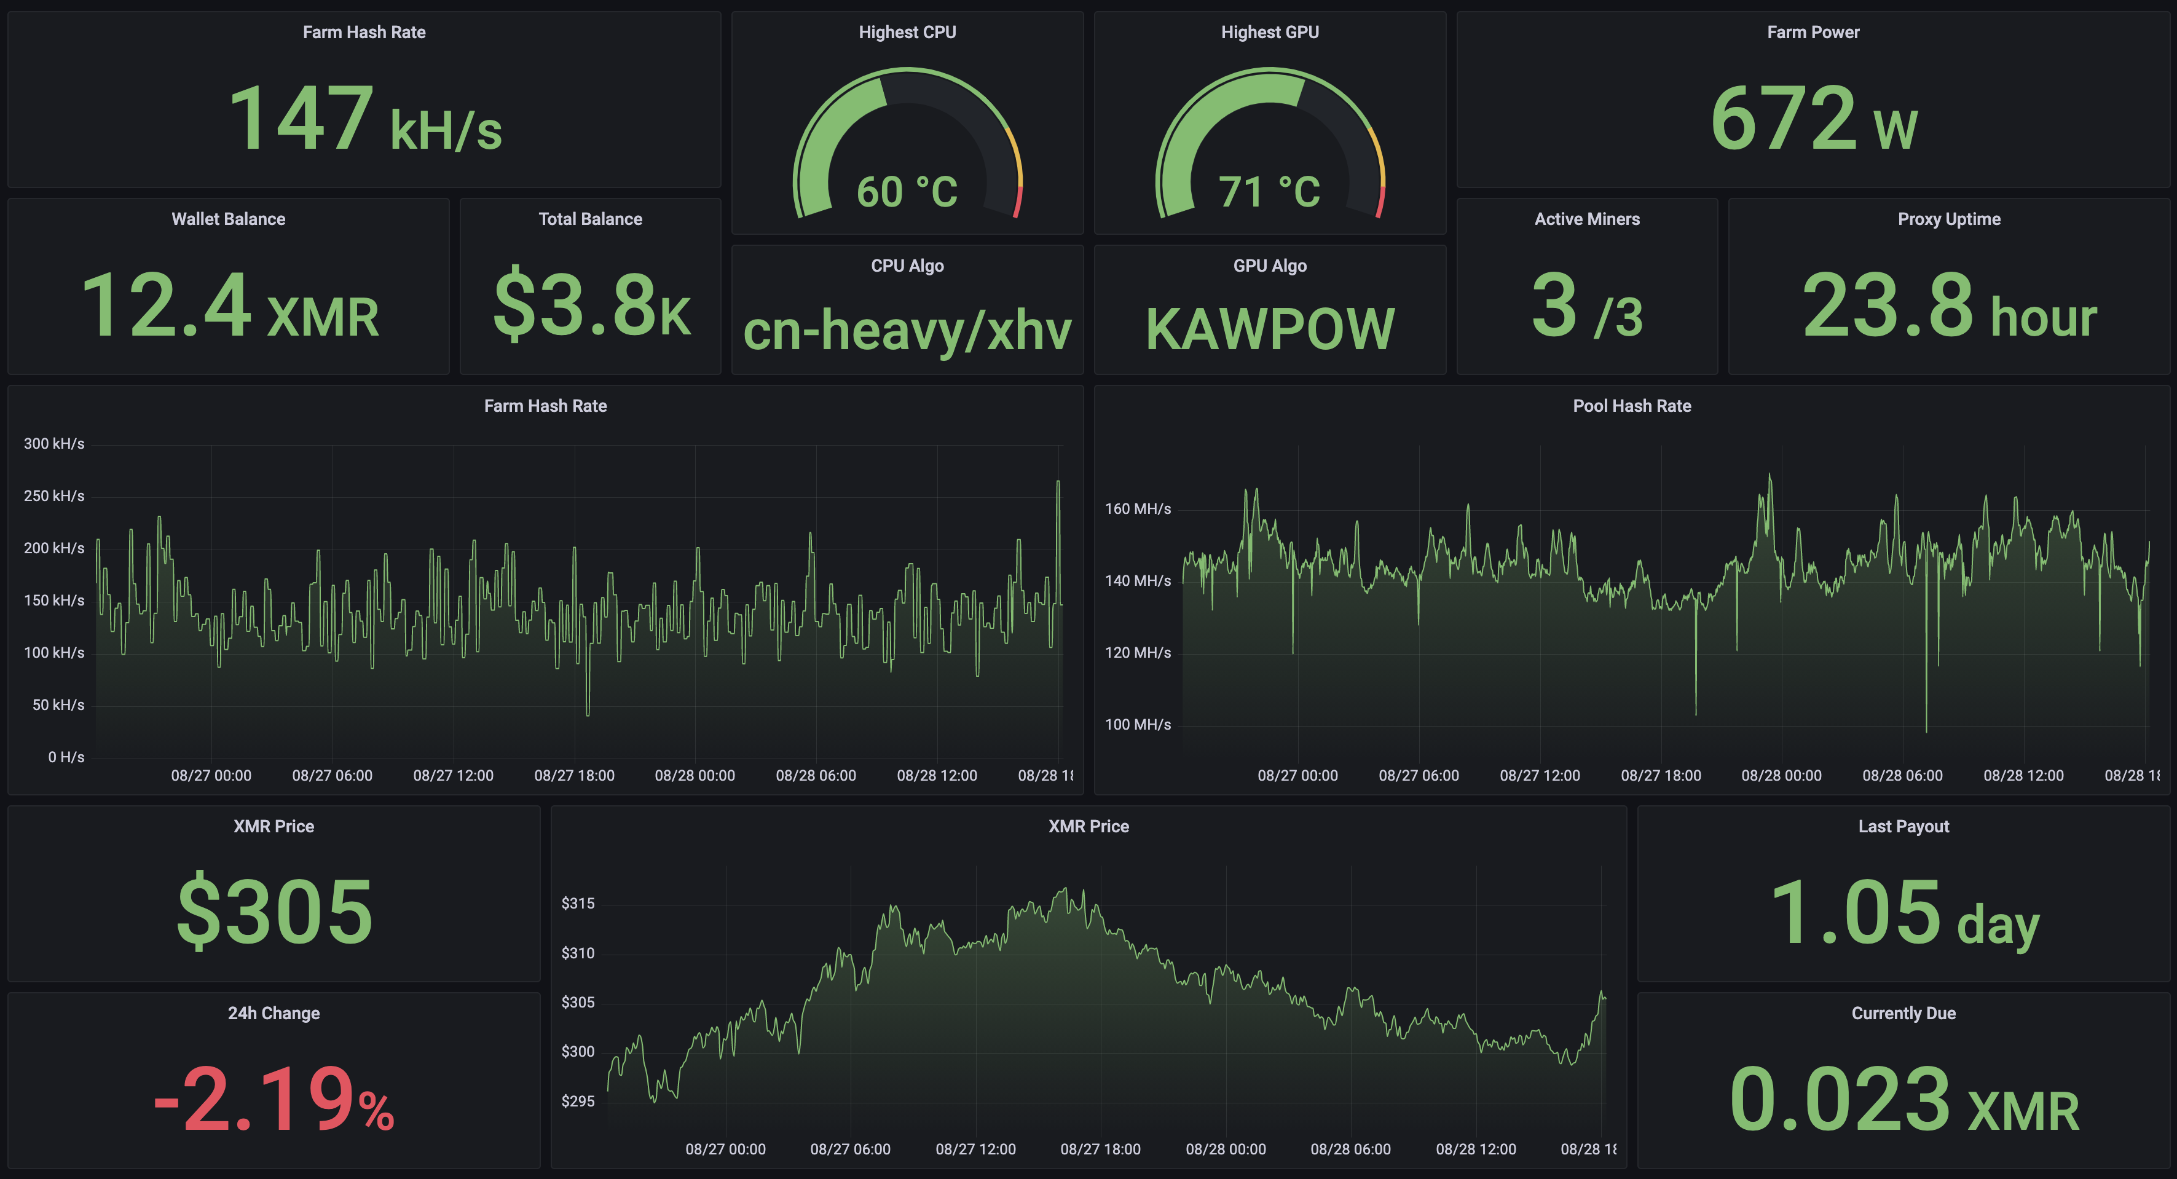The width and height of the screenshot is (2177, 1179).
Task: Click the KAWPOW GPU Algo value
Action: 1269,329
